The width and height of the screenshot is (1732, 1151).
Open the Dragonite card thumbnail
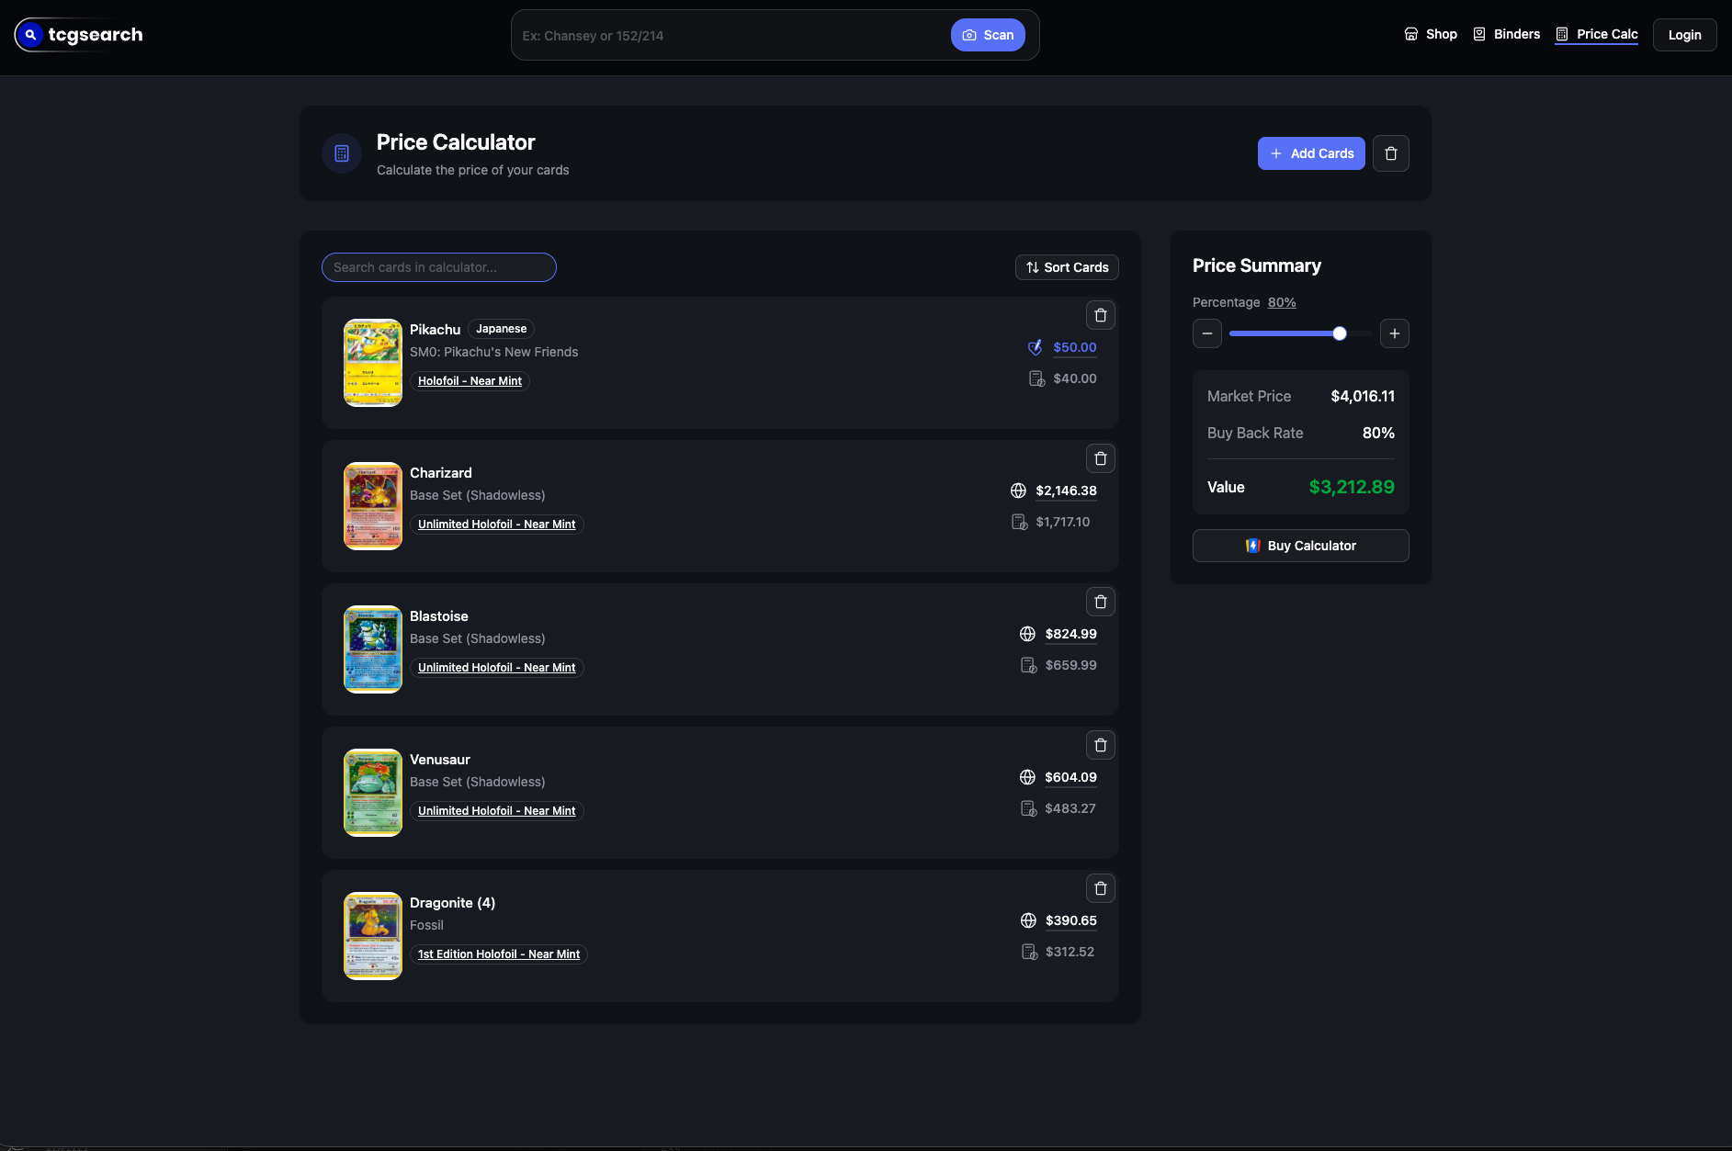click(x=373, y=936)
